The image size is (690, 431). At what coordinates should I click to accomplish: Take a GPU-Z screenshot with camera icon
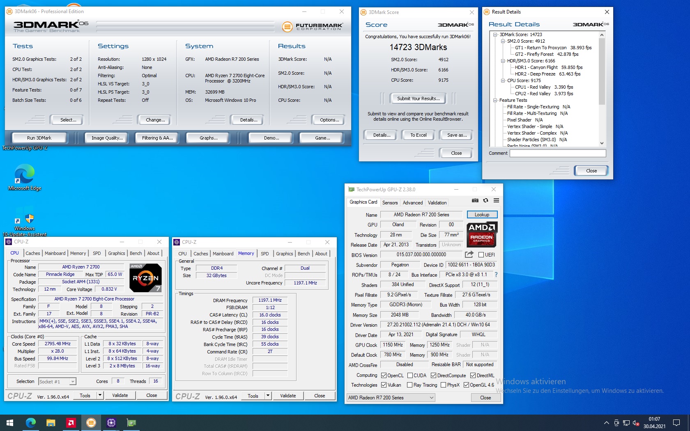[475, 200]
